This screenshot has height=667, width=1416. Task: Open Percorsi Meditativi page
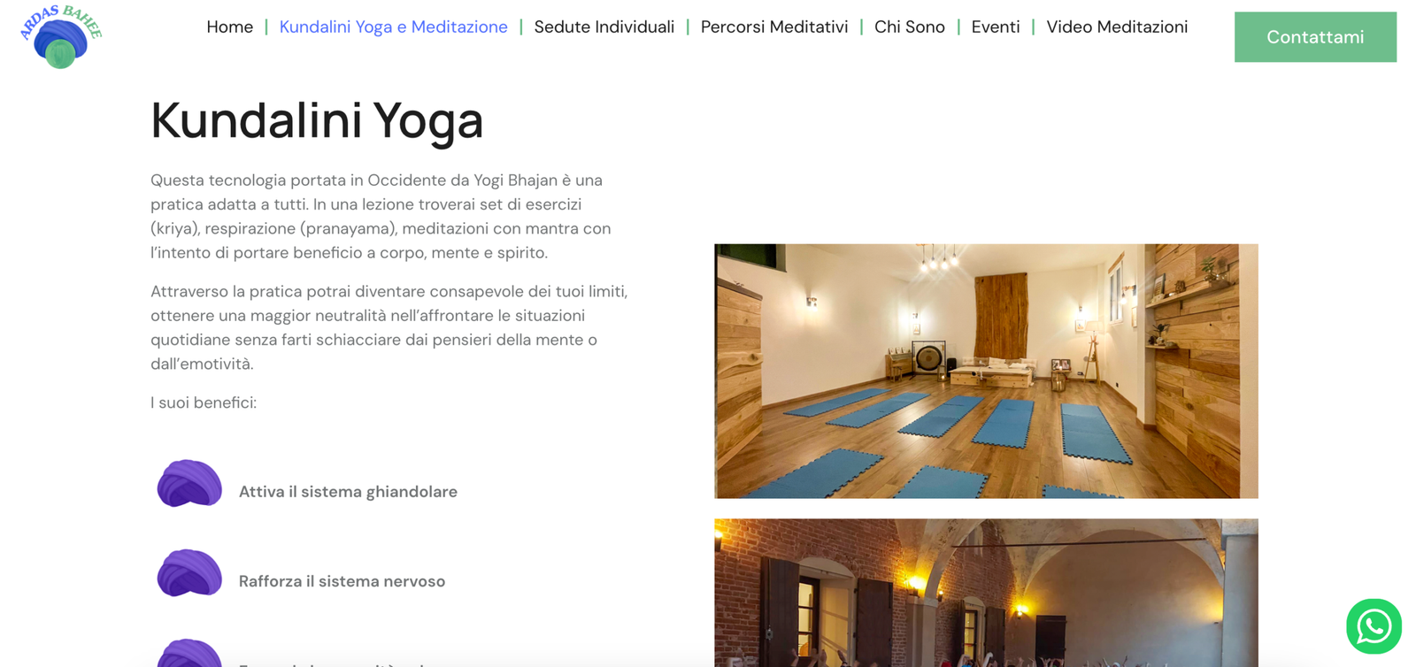tap(774, 27)
